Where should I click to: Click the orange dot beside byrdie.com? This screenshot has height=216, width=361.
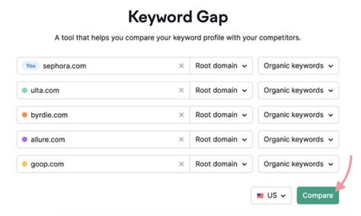pos(25,115)
